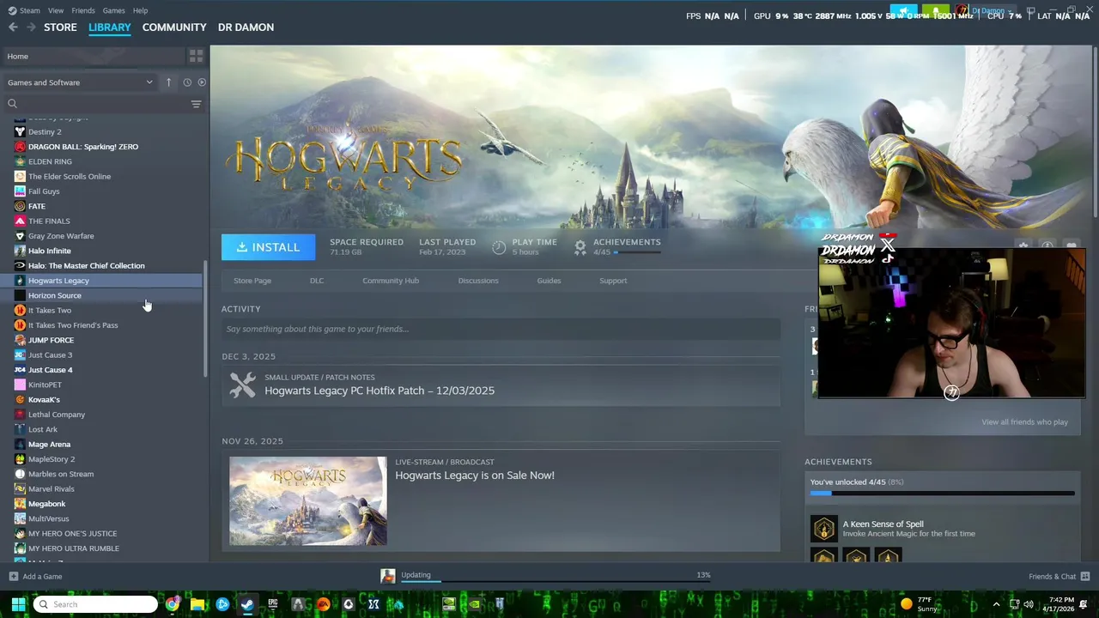Toggle recent activity clock filter

187,82
